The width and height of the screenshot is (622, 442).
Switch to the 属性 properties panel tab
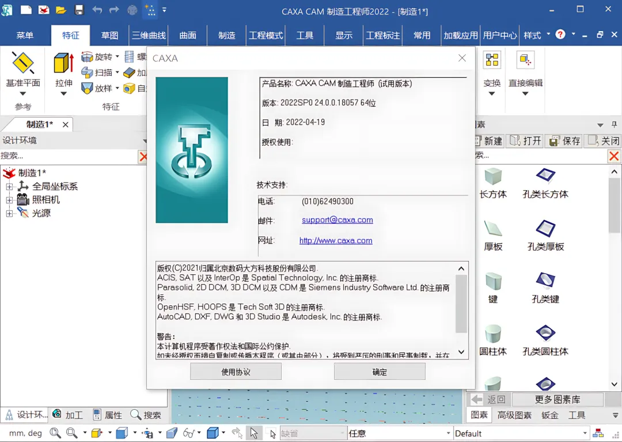108,415
